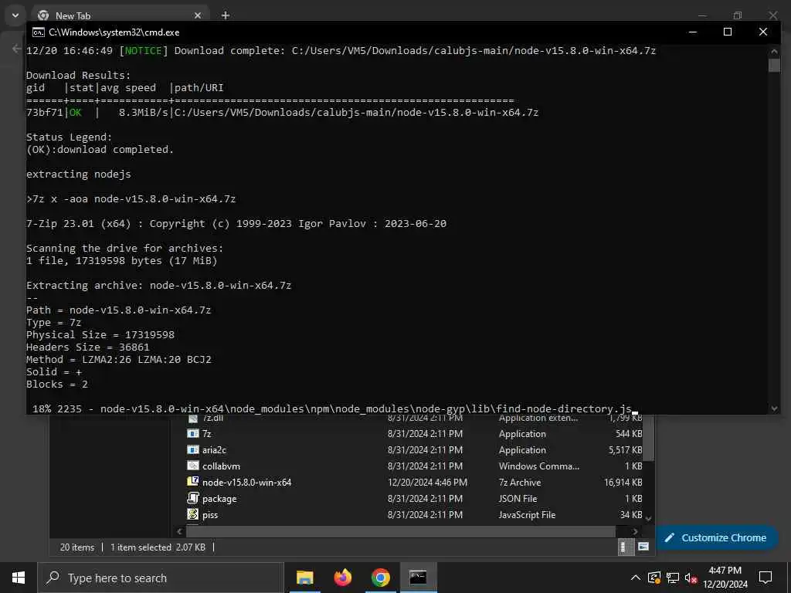Click the file name 'aria2c'

click(215, 450)
